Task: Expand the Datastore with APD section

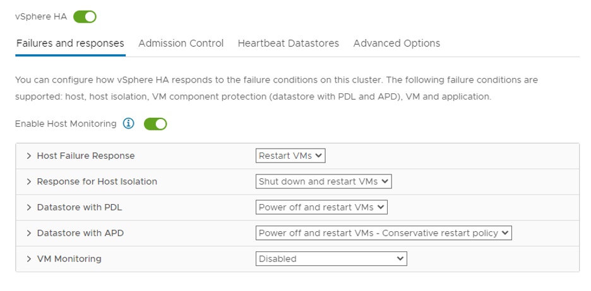Action: pyautogui.click(x=29, y=233)
